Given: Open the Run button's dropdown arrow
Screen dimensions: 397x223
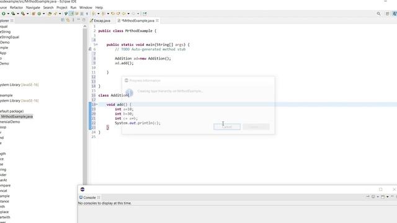Looking at the screenshot, I should click(x=8, y=14).
